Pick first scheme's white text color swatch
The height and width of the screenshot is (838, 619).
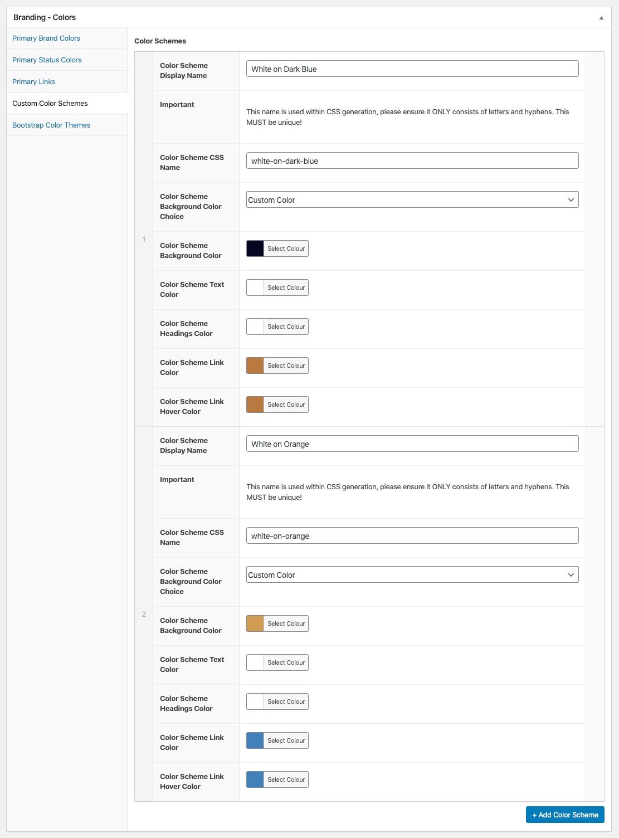(x=255, y=288)
